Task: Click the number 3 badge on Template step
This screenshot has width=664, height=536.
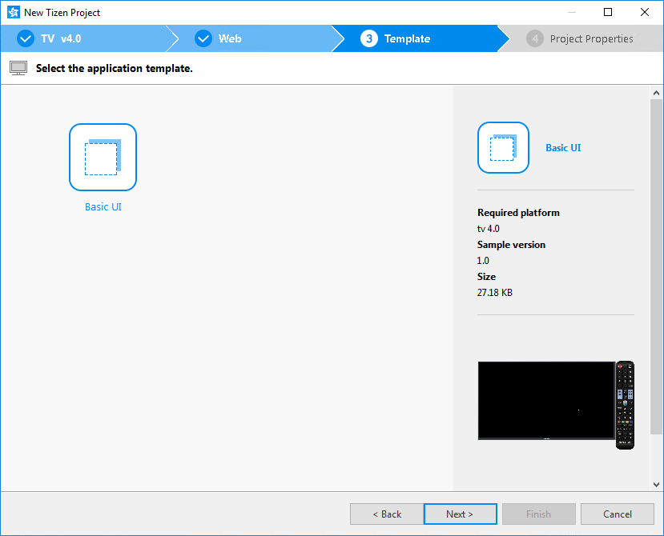Action: (x=368, y=38)
